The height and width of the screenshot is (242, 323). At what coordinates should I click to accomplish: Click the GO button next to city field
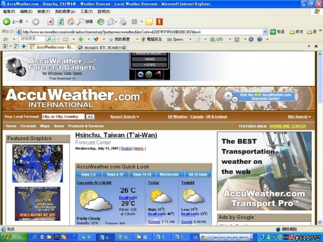[x=90, y=116]
